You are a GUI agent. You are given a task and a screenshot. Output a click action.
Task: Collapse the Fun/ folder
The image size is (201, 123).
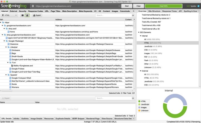click(x=8, y=63)
